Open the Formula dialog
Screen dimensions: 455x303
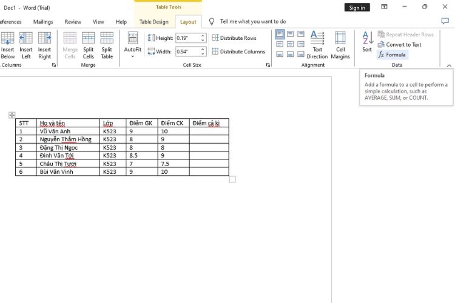pyautogui.click(x=392, y=55)
